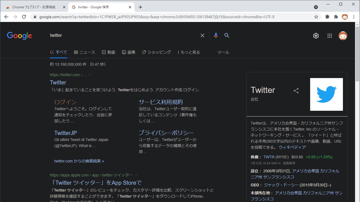
Task: Go back using the browser back arrow
Action: [6, 17]
